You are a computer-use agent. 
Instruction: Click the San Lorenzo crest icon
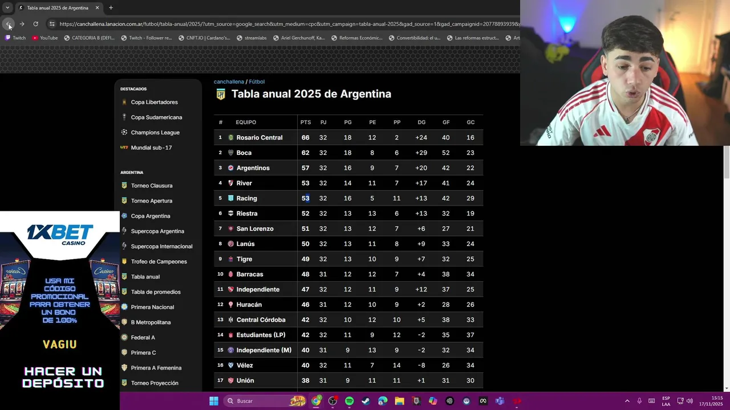(231, 228)
